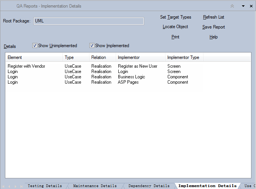This screenshot has width=256, height=189.
Task: Select the row with ASP Pages implementor
Action: (128, 82)
